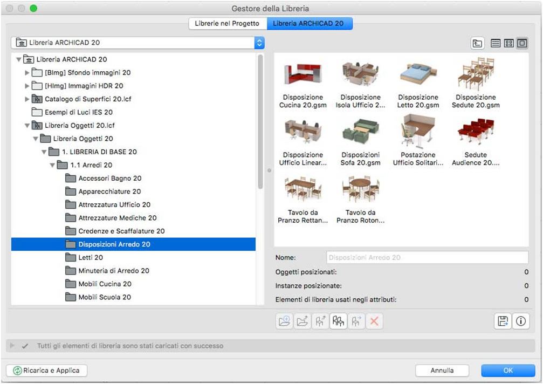Select Tavolo da Pranzo Rettangolare thumbnail
The width and height of the screenshot is (543, 384).
pyautogui.click(x=303, y=200)
